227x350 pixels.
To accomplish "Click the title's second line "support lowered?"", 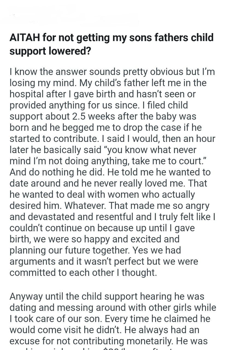I will 50,51.
